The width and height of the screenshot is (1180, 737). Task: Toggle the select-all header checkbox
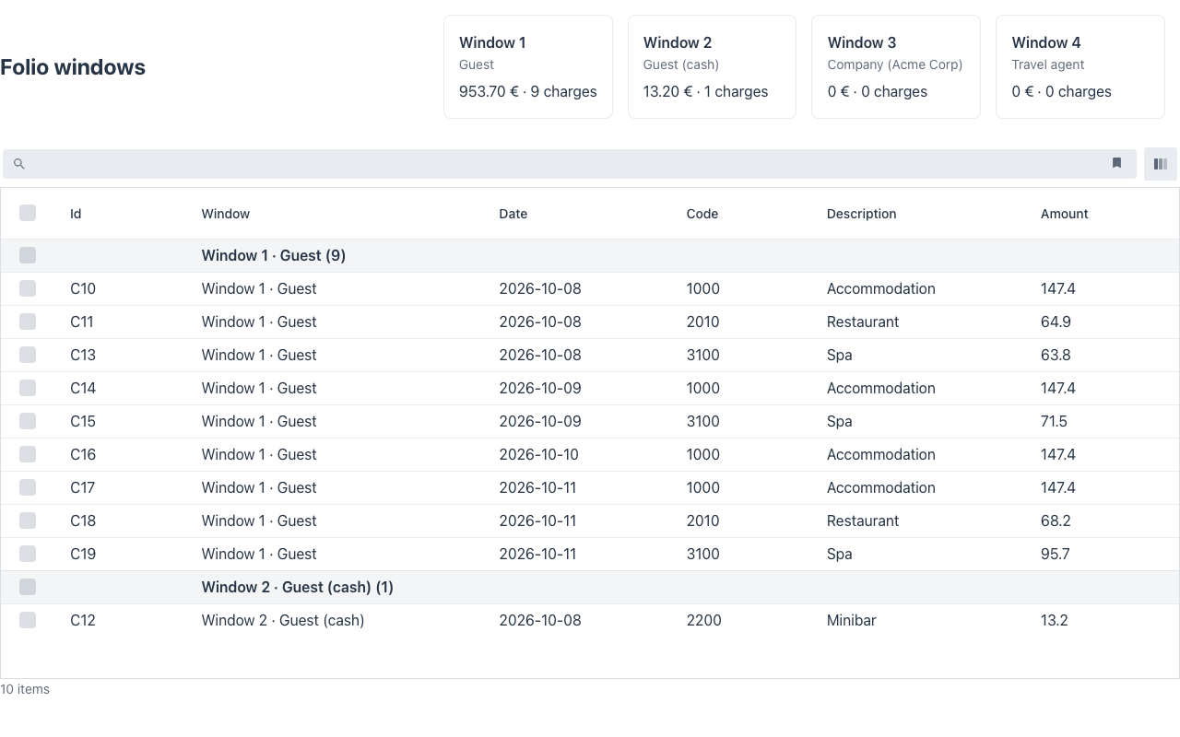coord(28,213)
